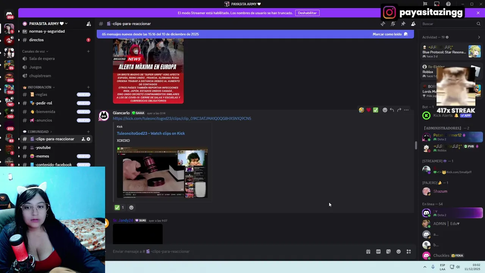
Task: Join the Sala de espera voice channel
Action: (56, 58)
